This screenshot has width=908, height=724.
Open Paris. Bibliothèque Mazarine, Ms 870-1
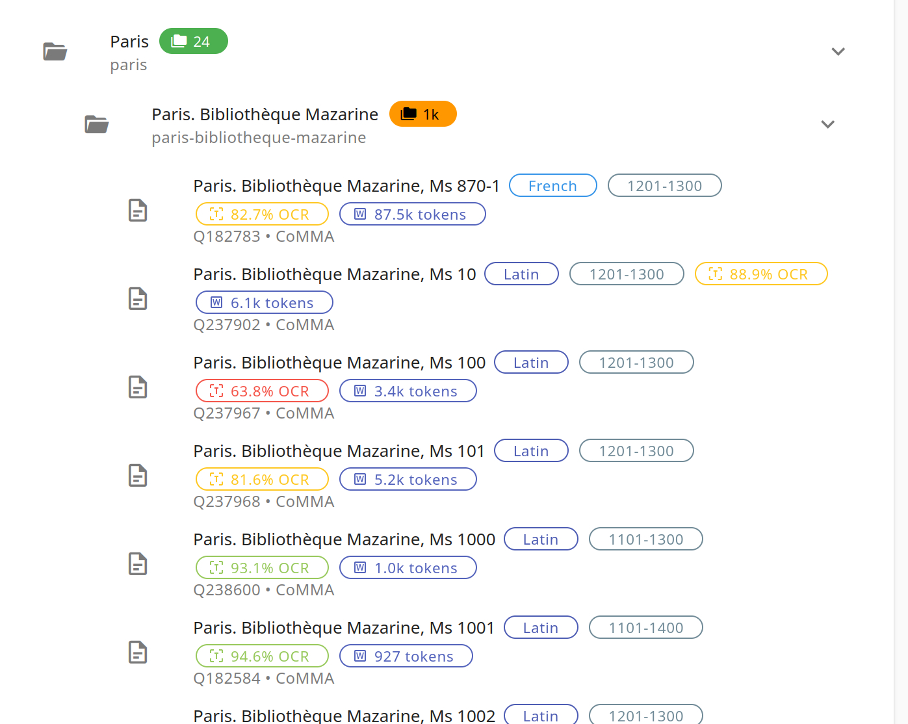coord(346,186)
